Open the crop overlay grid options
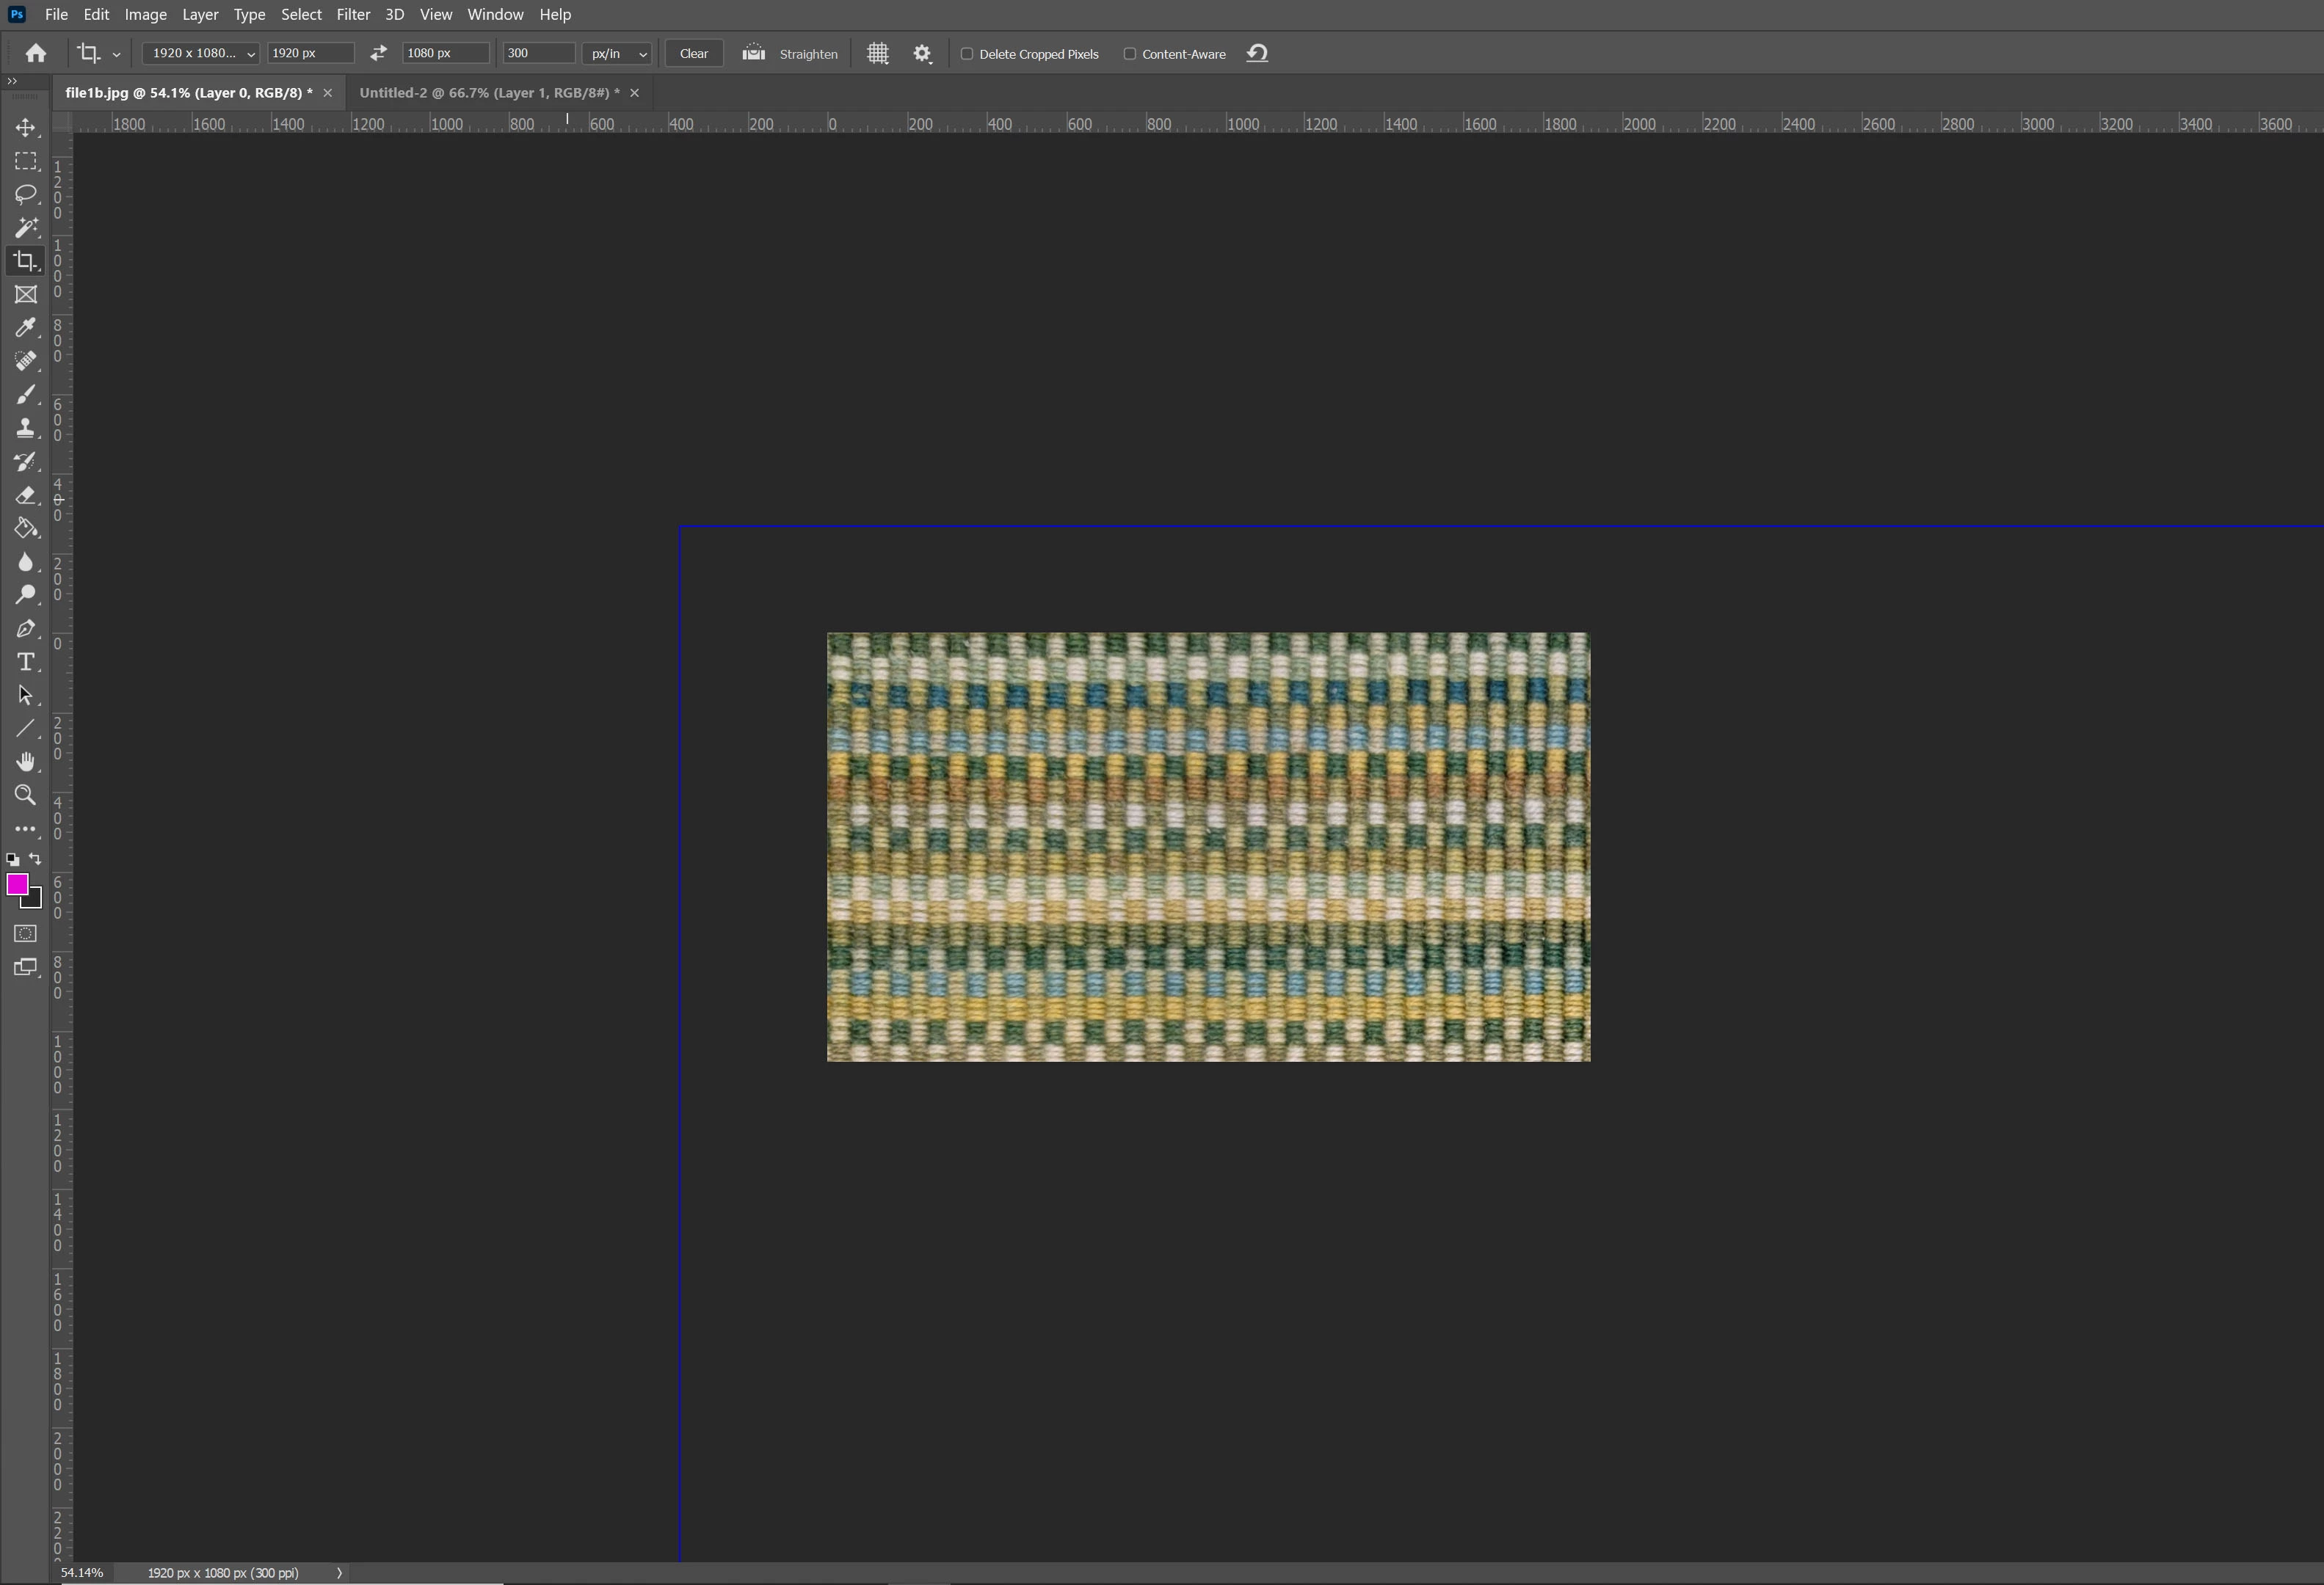2324x1585 pixels. pos(877,54)
